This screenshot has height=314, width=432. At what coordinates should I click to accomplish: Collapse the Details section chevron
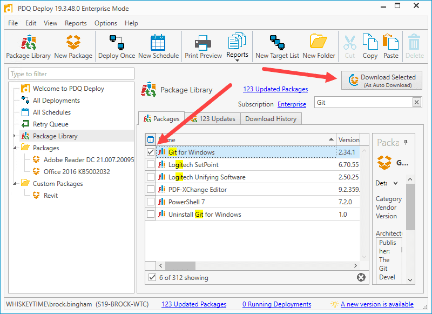(x=395, y=183)
